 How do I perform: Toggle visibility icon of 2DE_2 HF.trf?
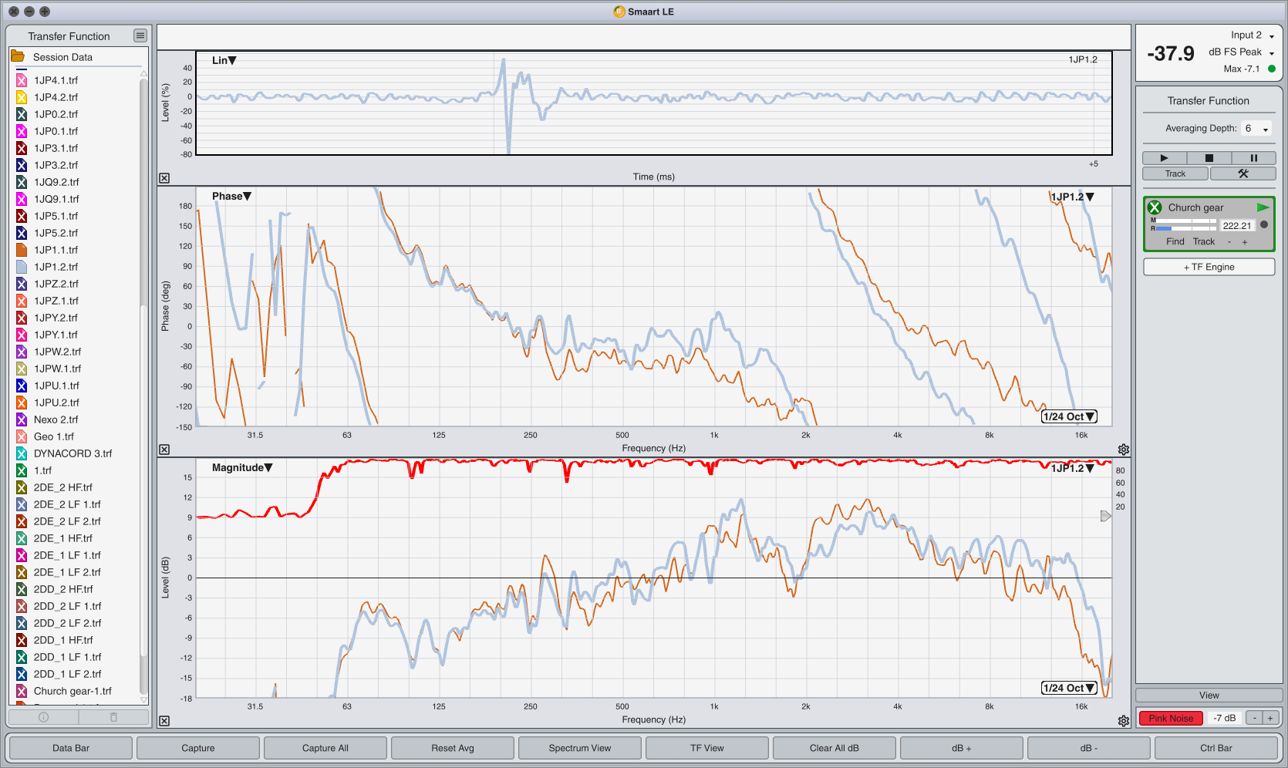click(x=22, y=487)
